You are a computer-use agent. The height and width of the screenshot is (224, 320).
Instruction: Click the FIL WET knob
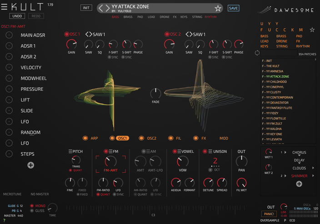pos(241,183)
